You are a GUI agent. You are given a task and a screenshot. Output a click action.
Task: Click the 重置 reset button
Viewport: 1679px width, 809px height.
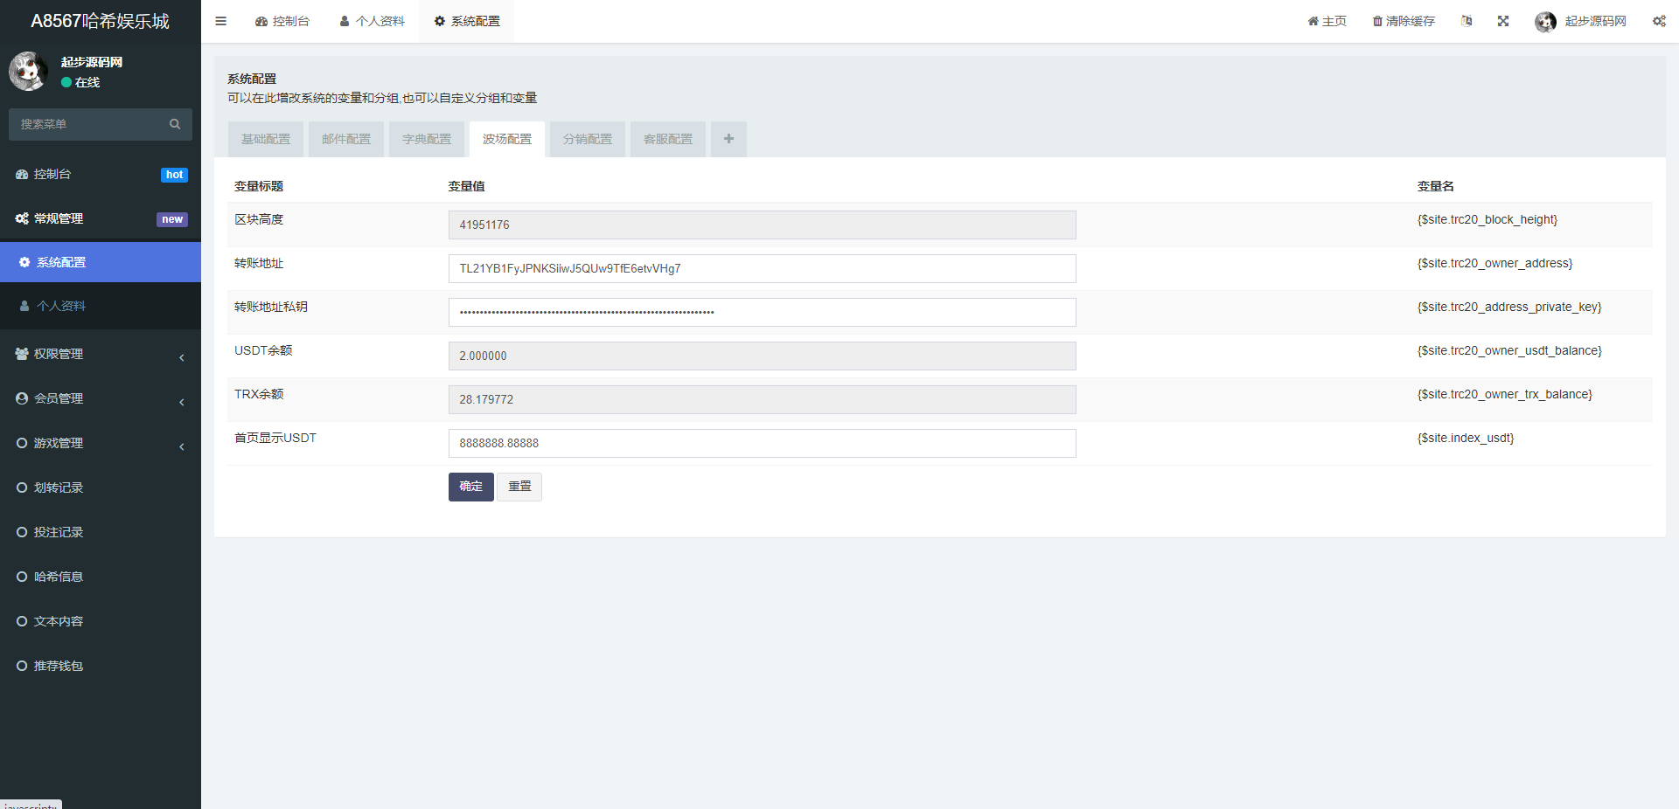point(519,487)
